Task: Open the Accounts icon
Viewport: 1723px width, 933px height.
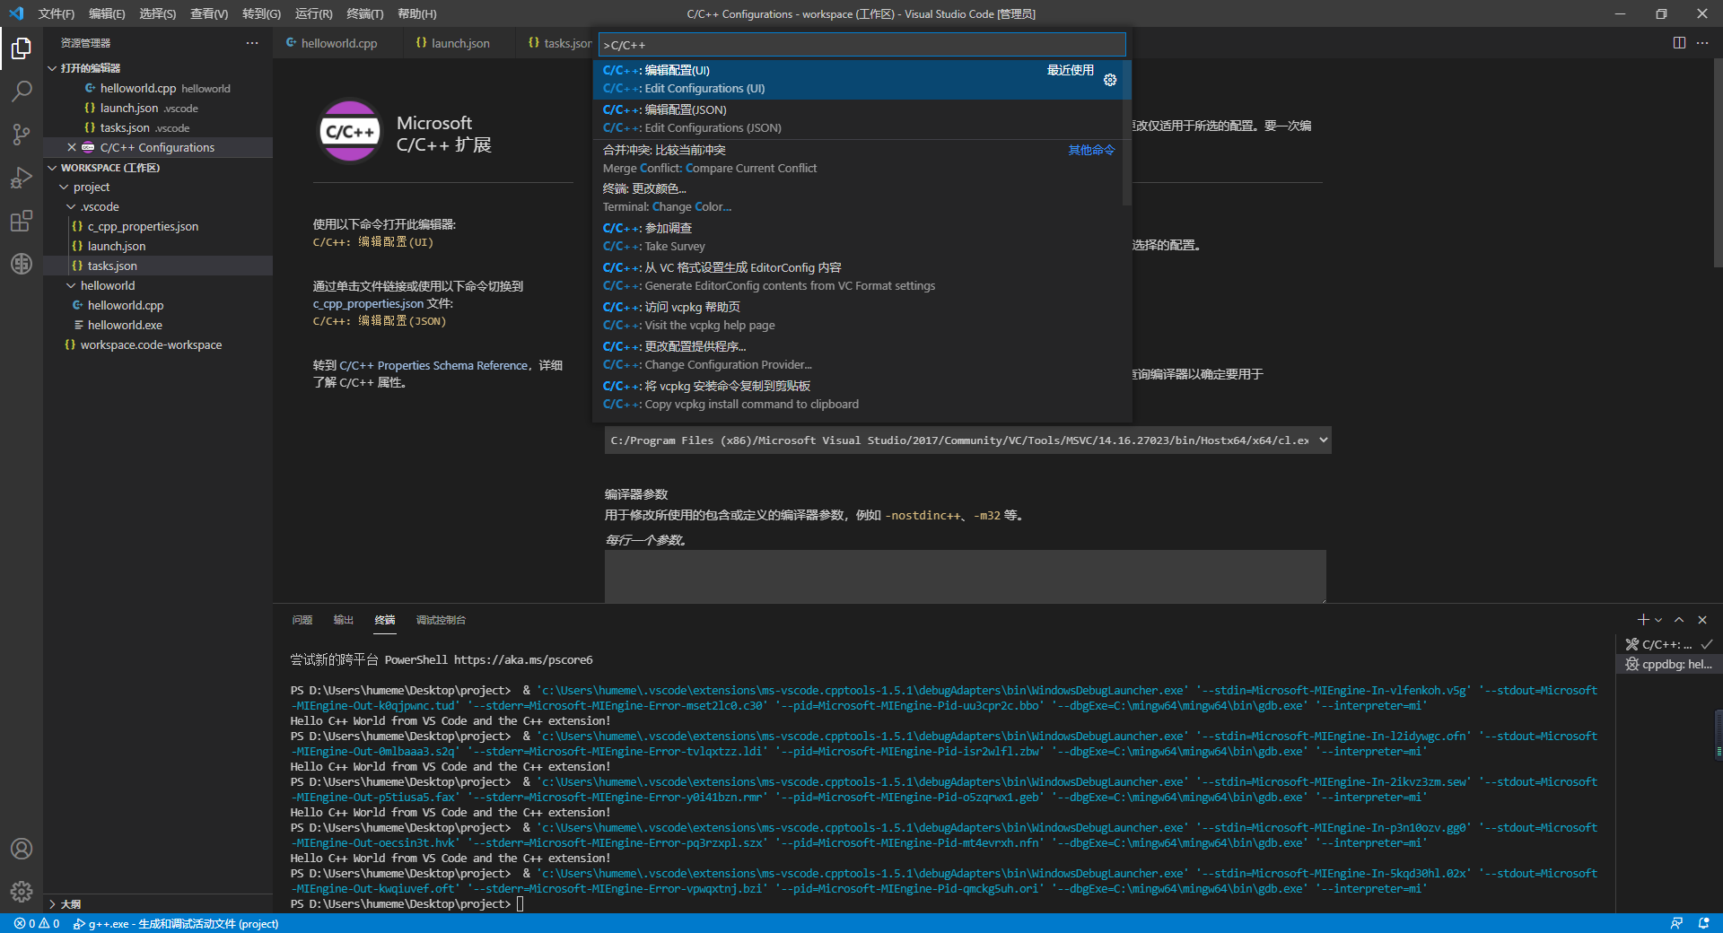Action: click(22, 849)
